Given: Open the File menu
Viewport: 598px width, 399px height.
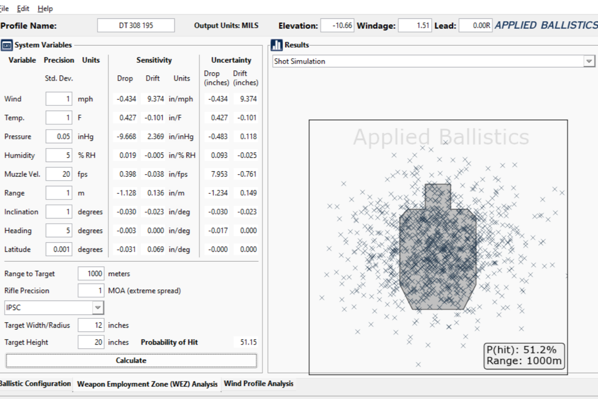Looking at the screenshot, I should pos(5,9).
